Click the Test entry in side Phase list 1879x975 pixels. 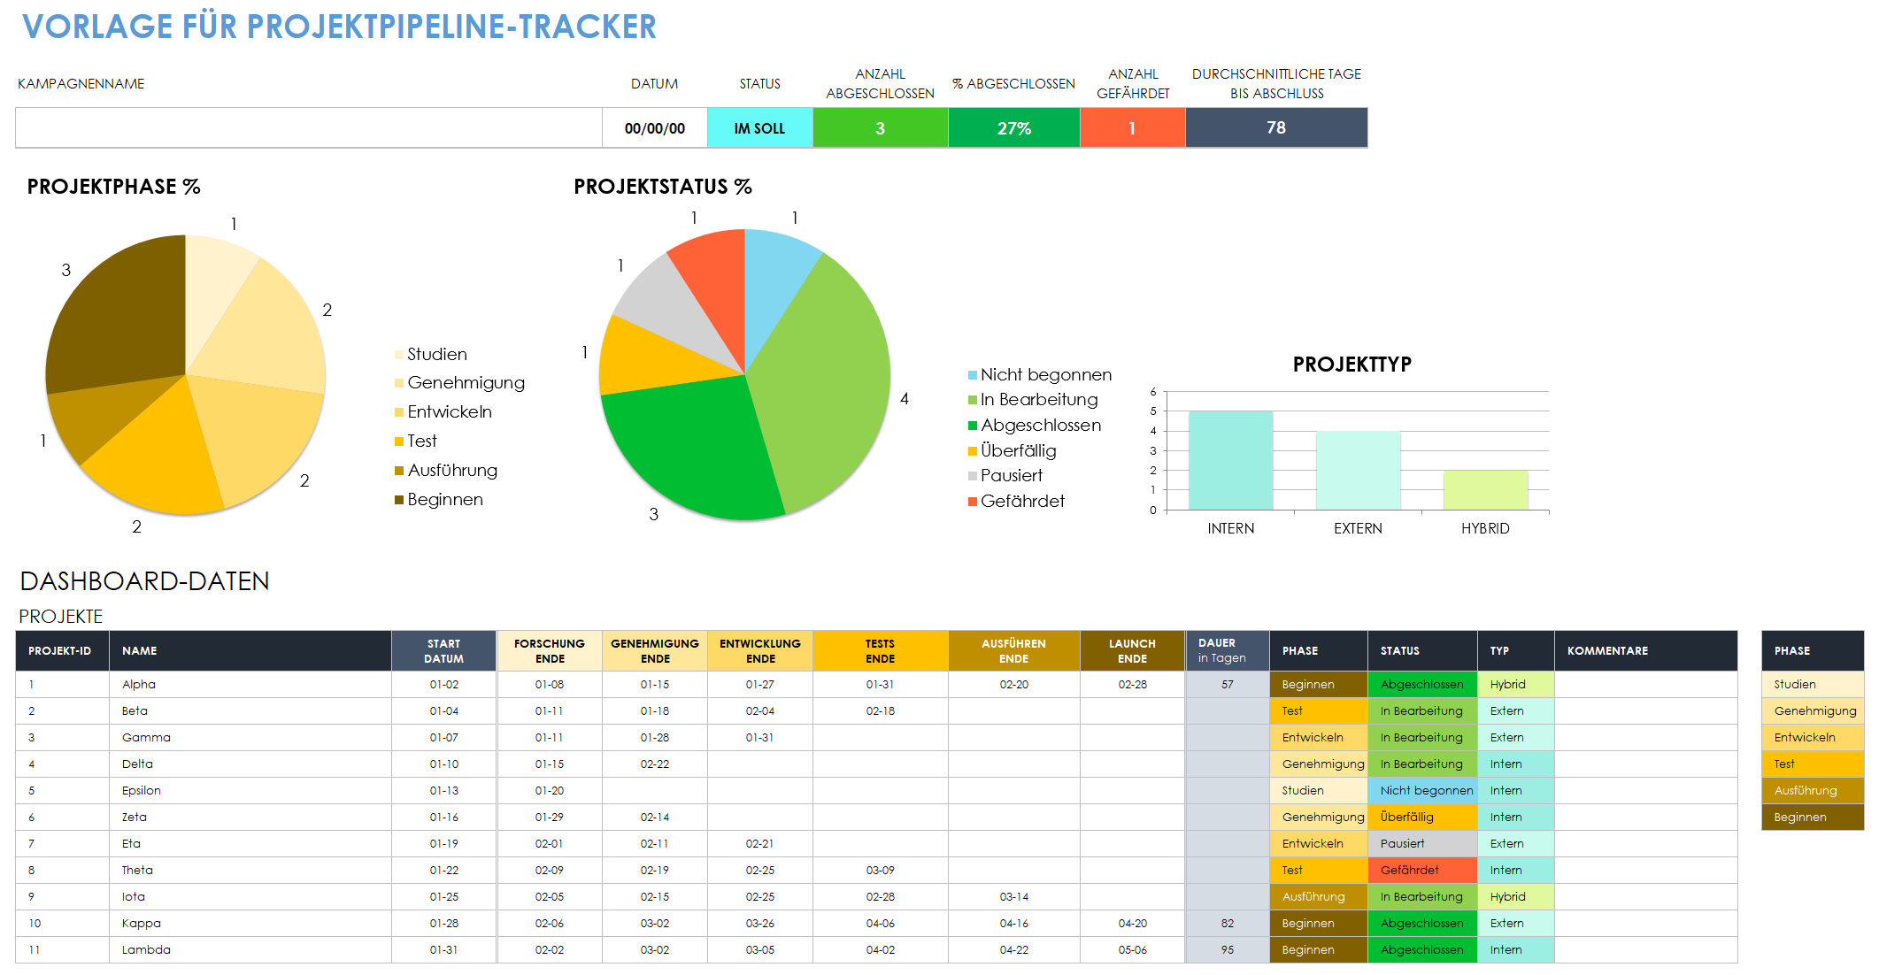click(1813, 764)
